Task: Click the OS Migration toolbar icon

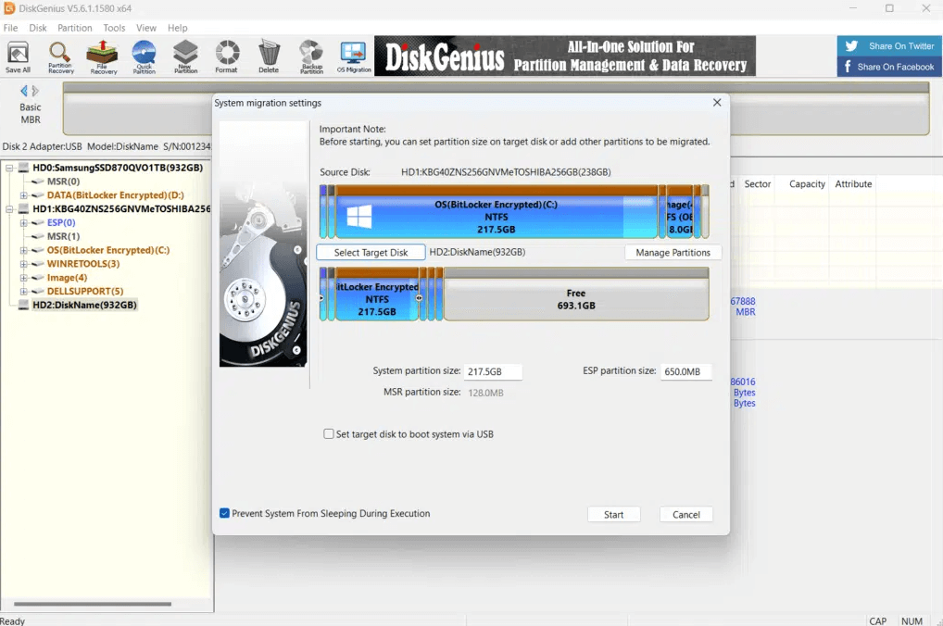Action: point(354,57)
